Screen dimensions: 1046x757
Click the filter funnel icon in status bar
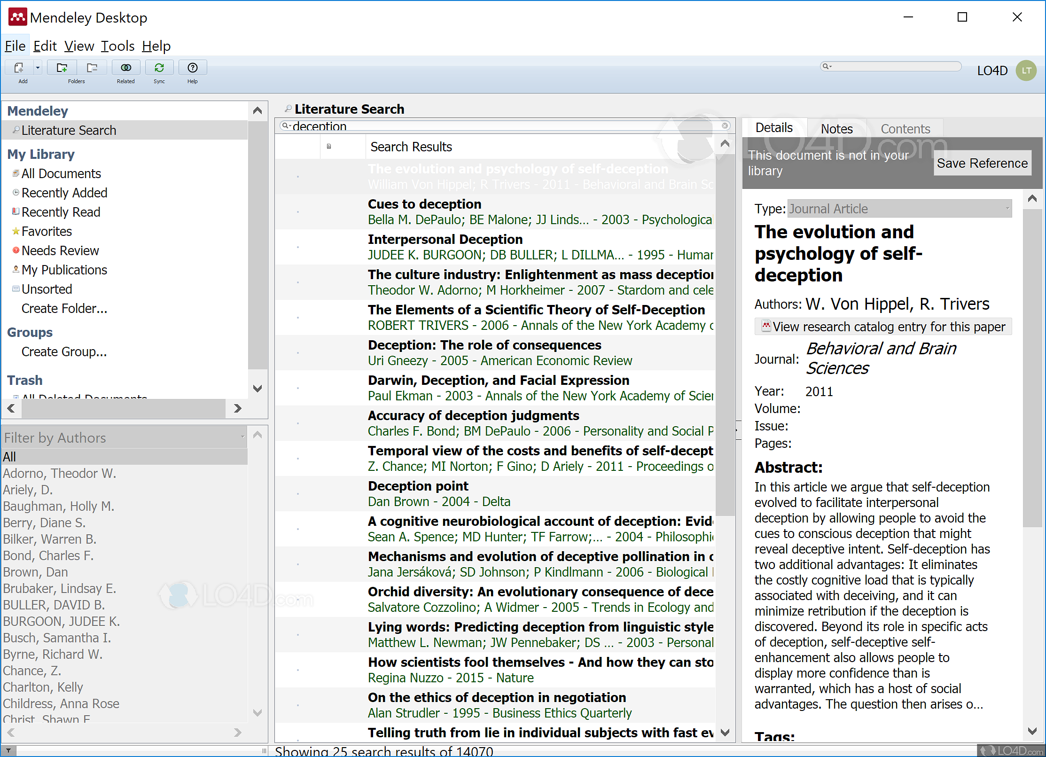[x=8, y=750]
